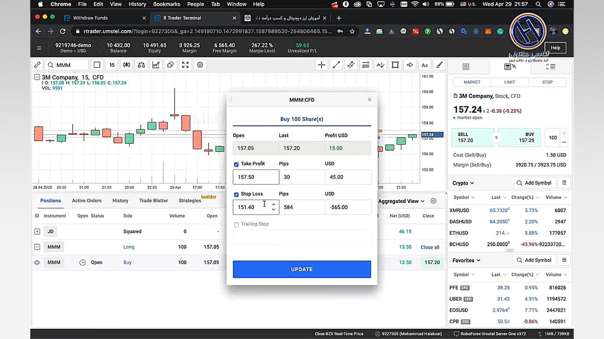Toggle the Take Profit checkbox
This screenshot has height=339, width=604.
pyautogui.click(x=236, y=164)
